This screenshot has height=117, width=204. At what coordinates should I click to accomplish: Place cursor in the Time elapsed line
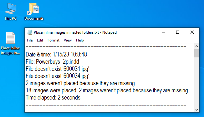tap(54, 98)
